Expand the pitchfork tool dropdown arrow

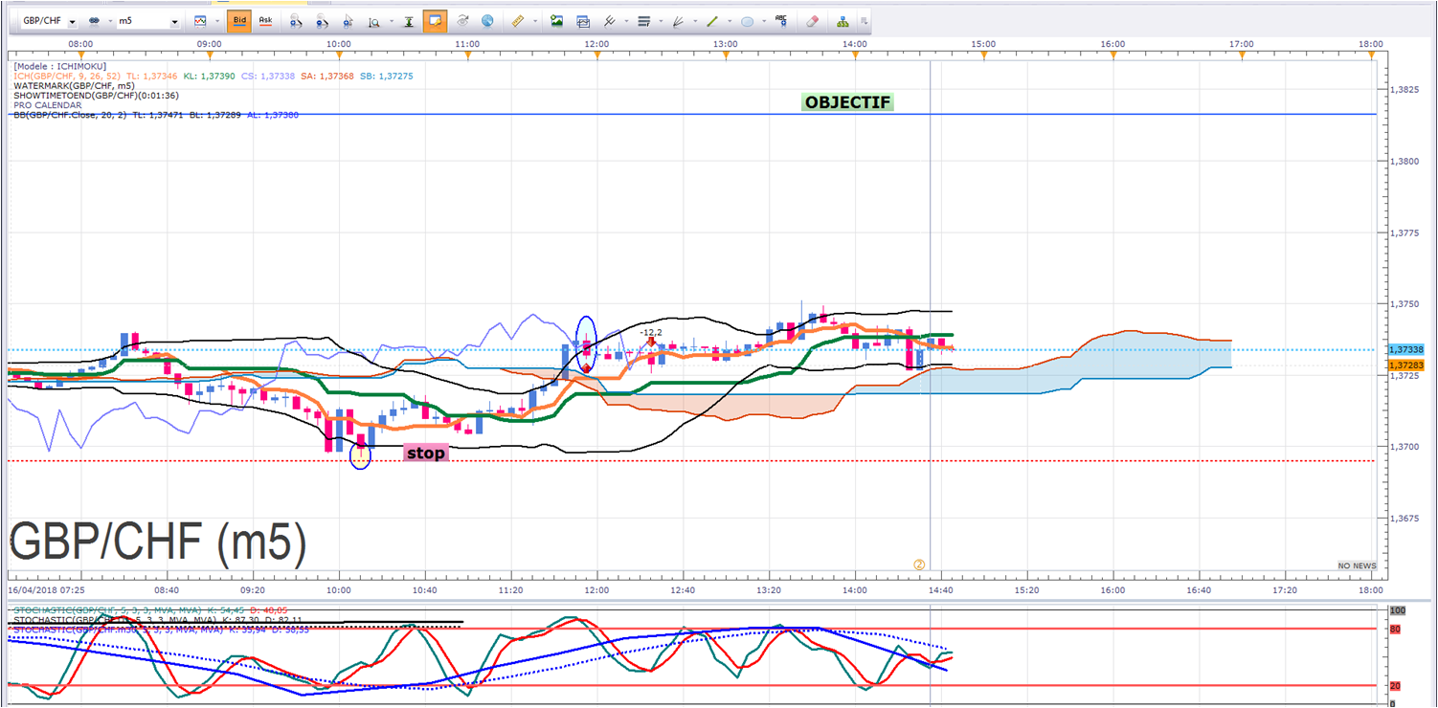(624, 21)
